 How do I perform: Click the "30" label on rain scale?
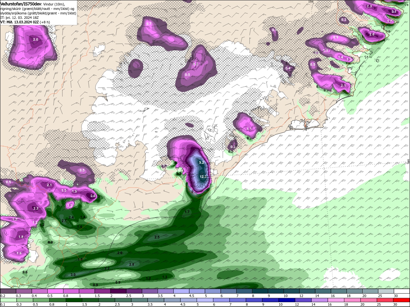click(395, 304)
